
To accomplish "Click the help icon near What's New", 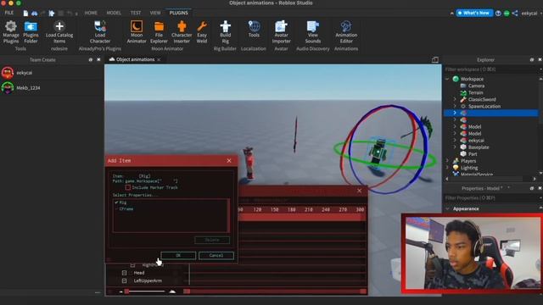I will 498,14.
